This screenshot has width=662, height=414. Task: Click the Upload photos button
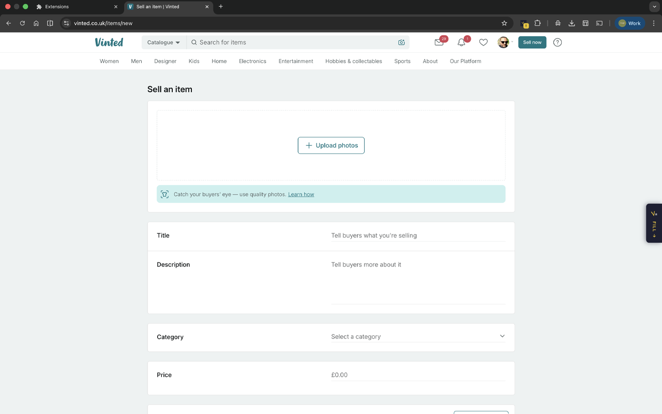[x=331, y=145]
